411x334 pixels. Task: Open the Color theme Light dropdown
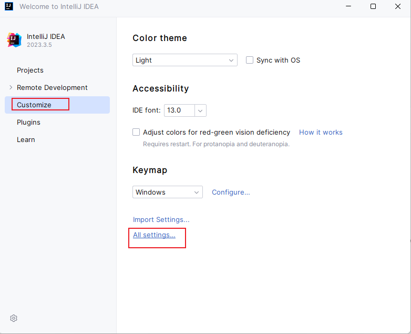click(x=185, y=60)
